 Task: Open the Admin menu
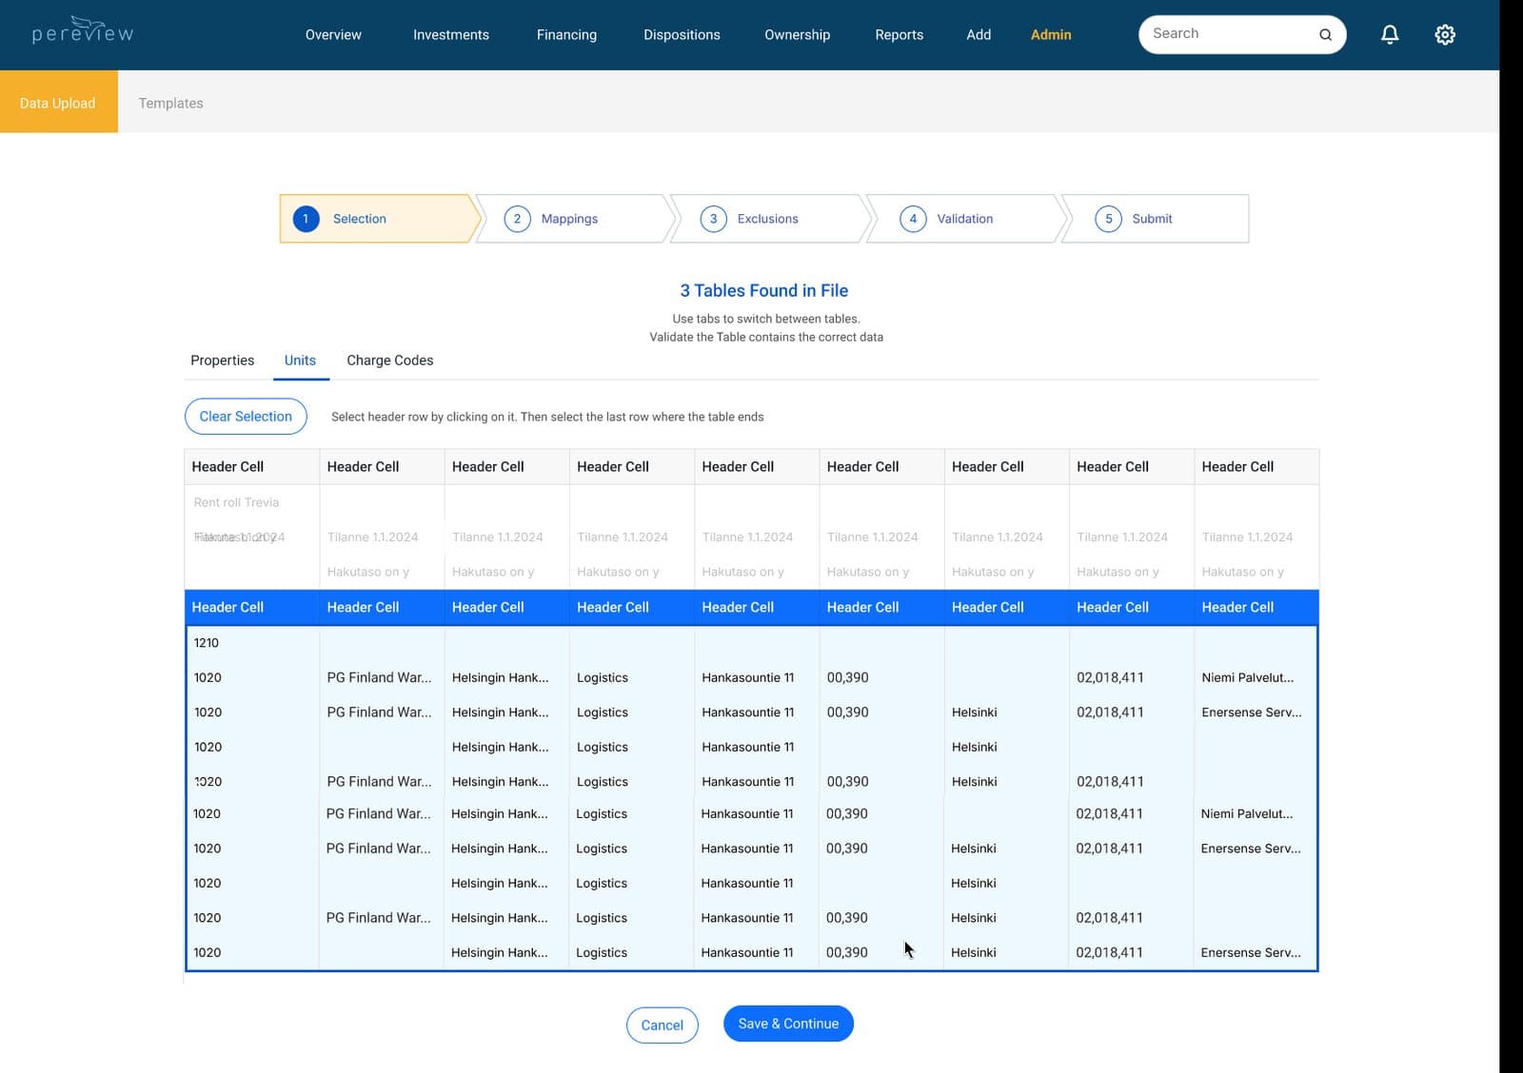tap(1051, 34)
